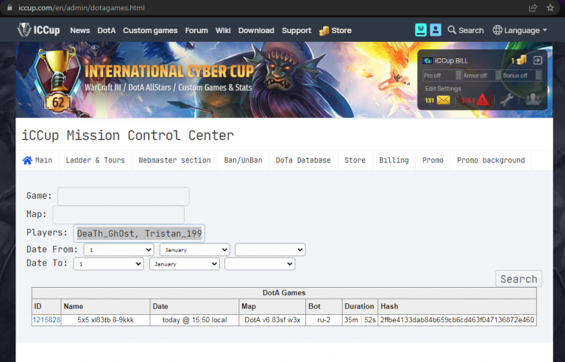Click the globe Language icon
This screenshot has height=362, width=565.
(x=497, y=30)
